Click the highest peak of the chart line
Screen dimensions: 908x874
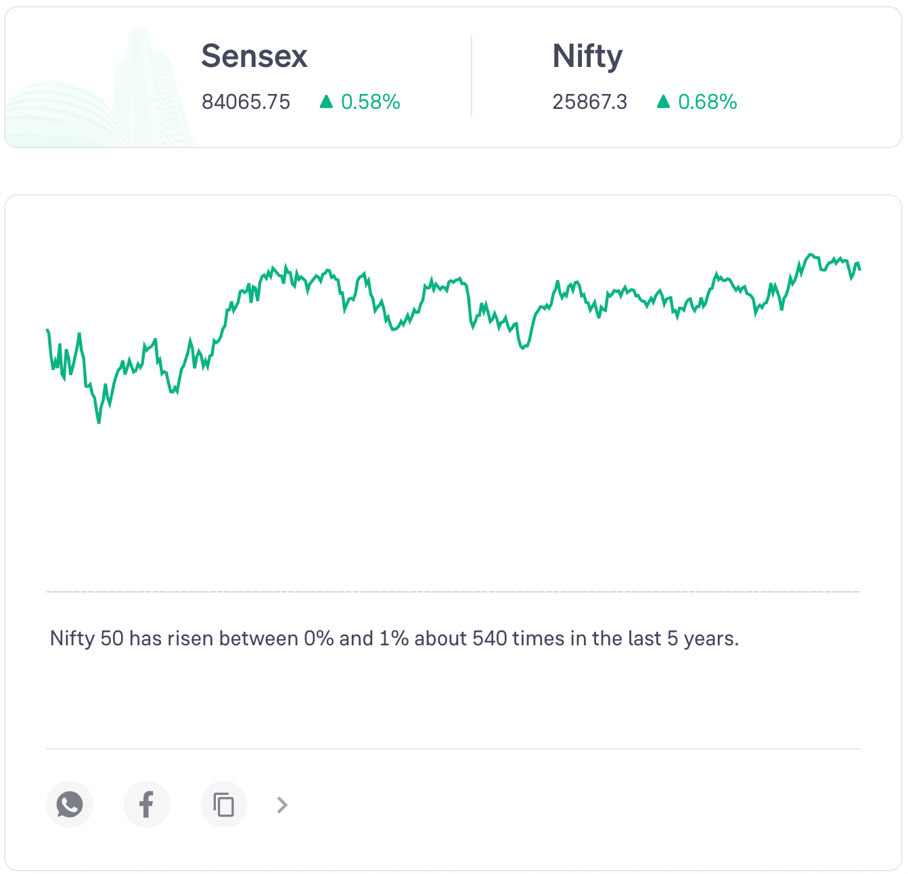point(811,255)
